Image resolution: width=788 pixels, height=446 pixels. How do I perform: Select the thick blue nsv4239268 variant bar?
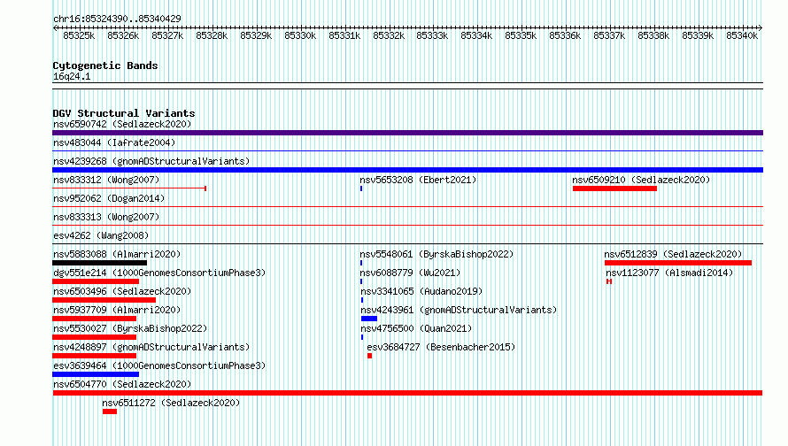(407, 170)
